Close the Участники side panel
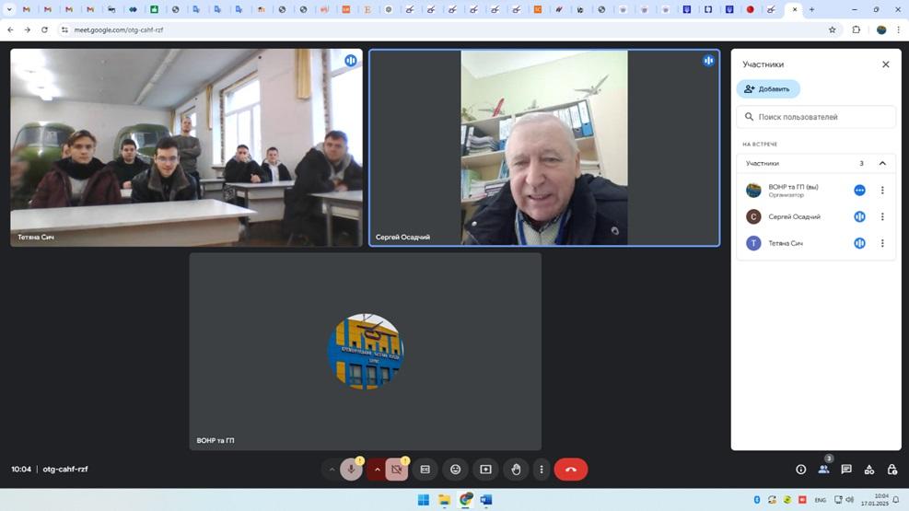 pos(886,64)
